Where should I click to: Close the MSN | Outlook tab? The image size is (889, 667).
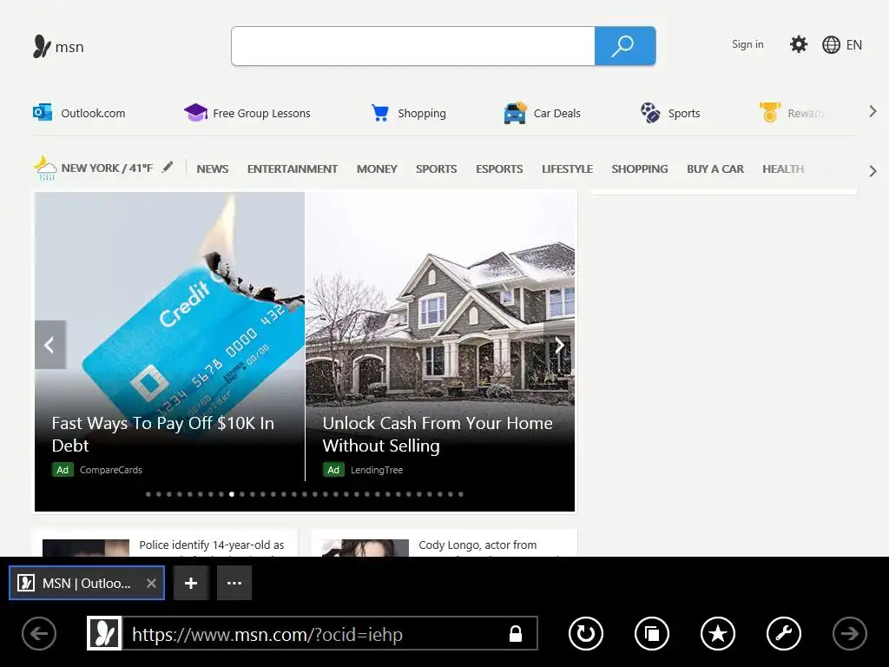coord(151,583)
